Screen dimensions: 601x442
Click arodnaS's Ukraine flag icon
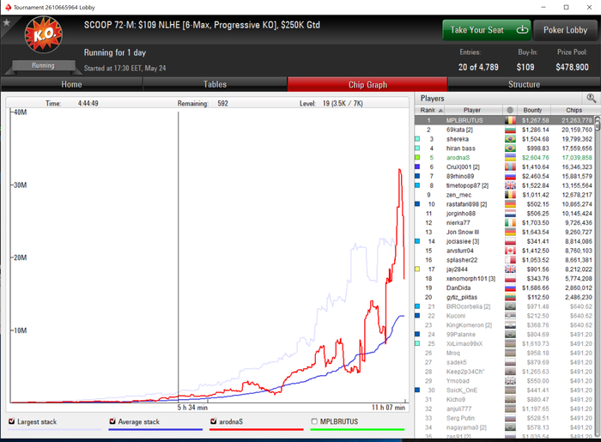click(510, 157)
